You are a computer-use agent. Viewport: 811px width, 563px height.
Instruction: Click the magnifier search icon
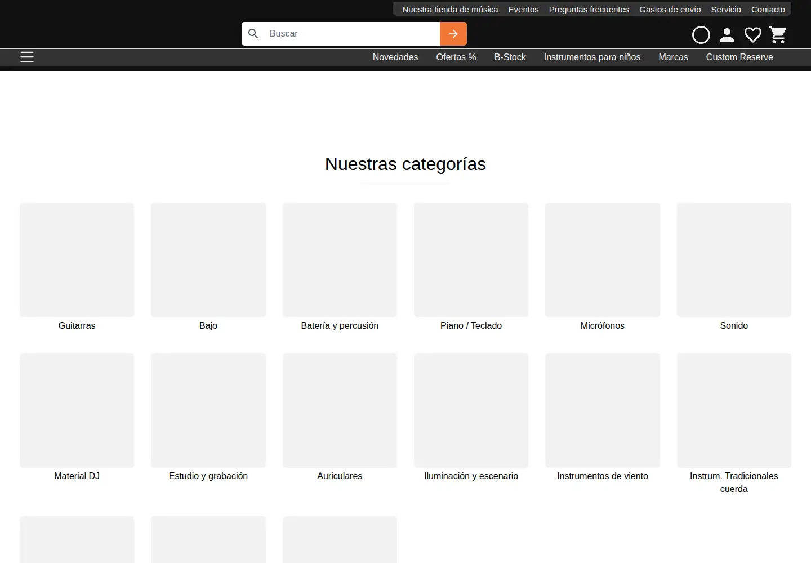pyautogui.click(x=253, y=34)
